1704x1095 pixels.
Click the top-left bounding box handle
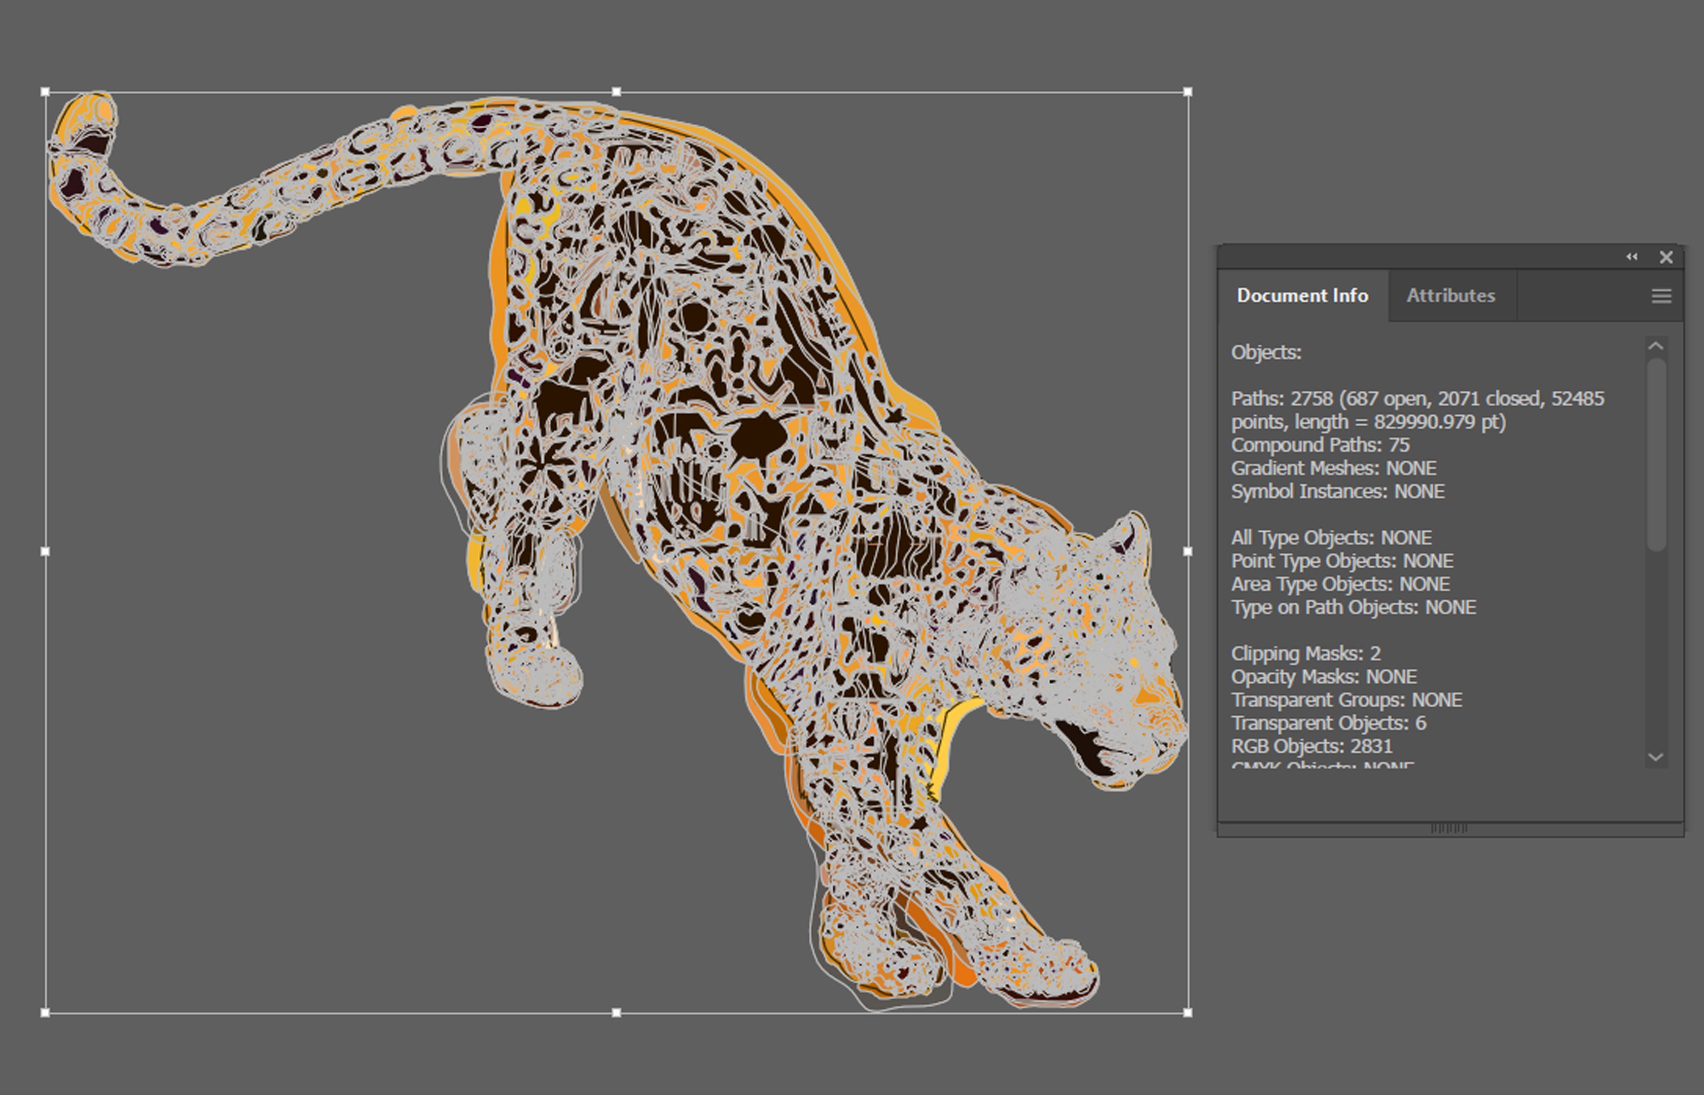tap(46, 92)
